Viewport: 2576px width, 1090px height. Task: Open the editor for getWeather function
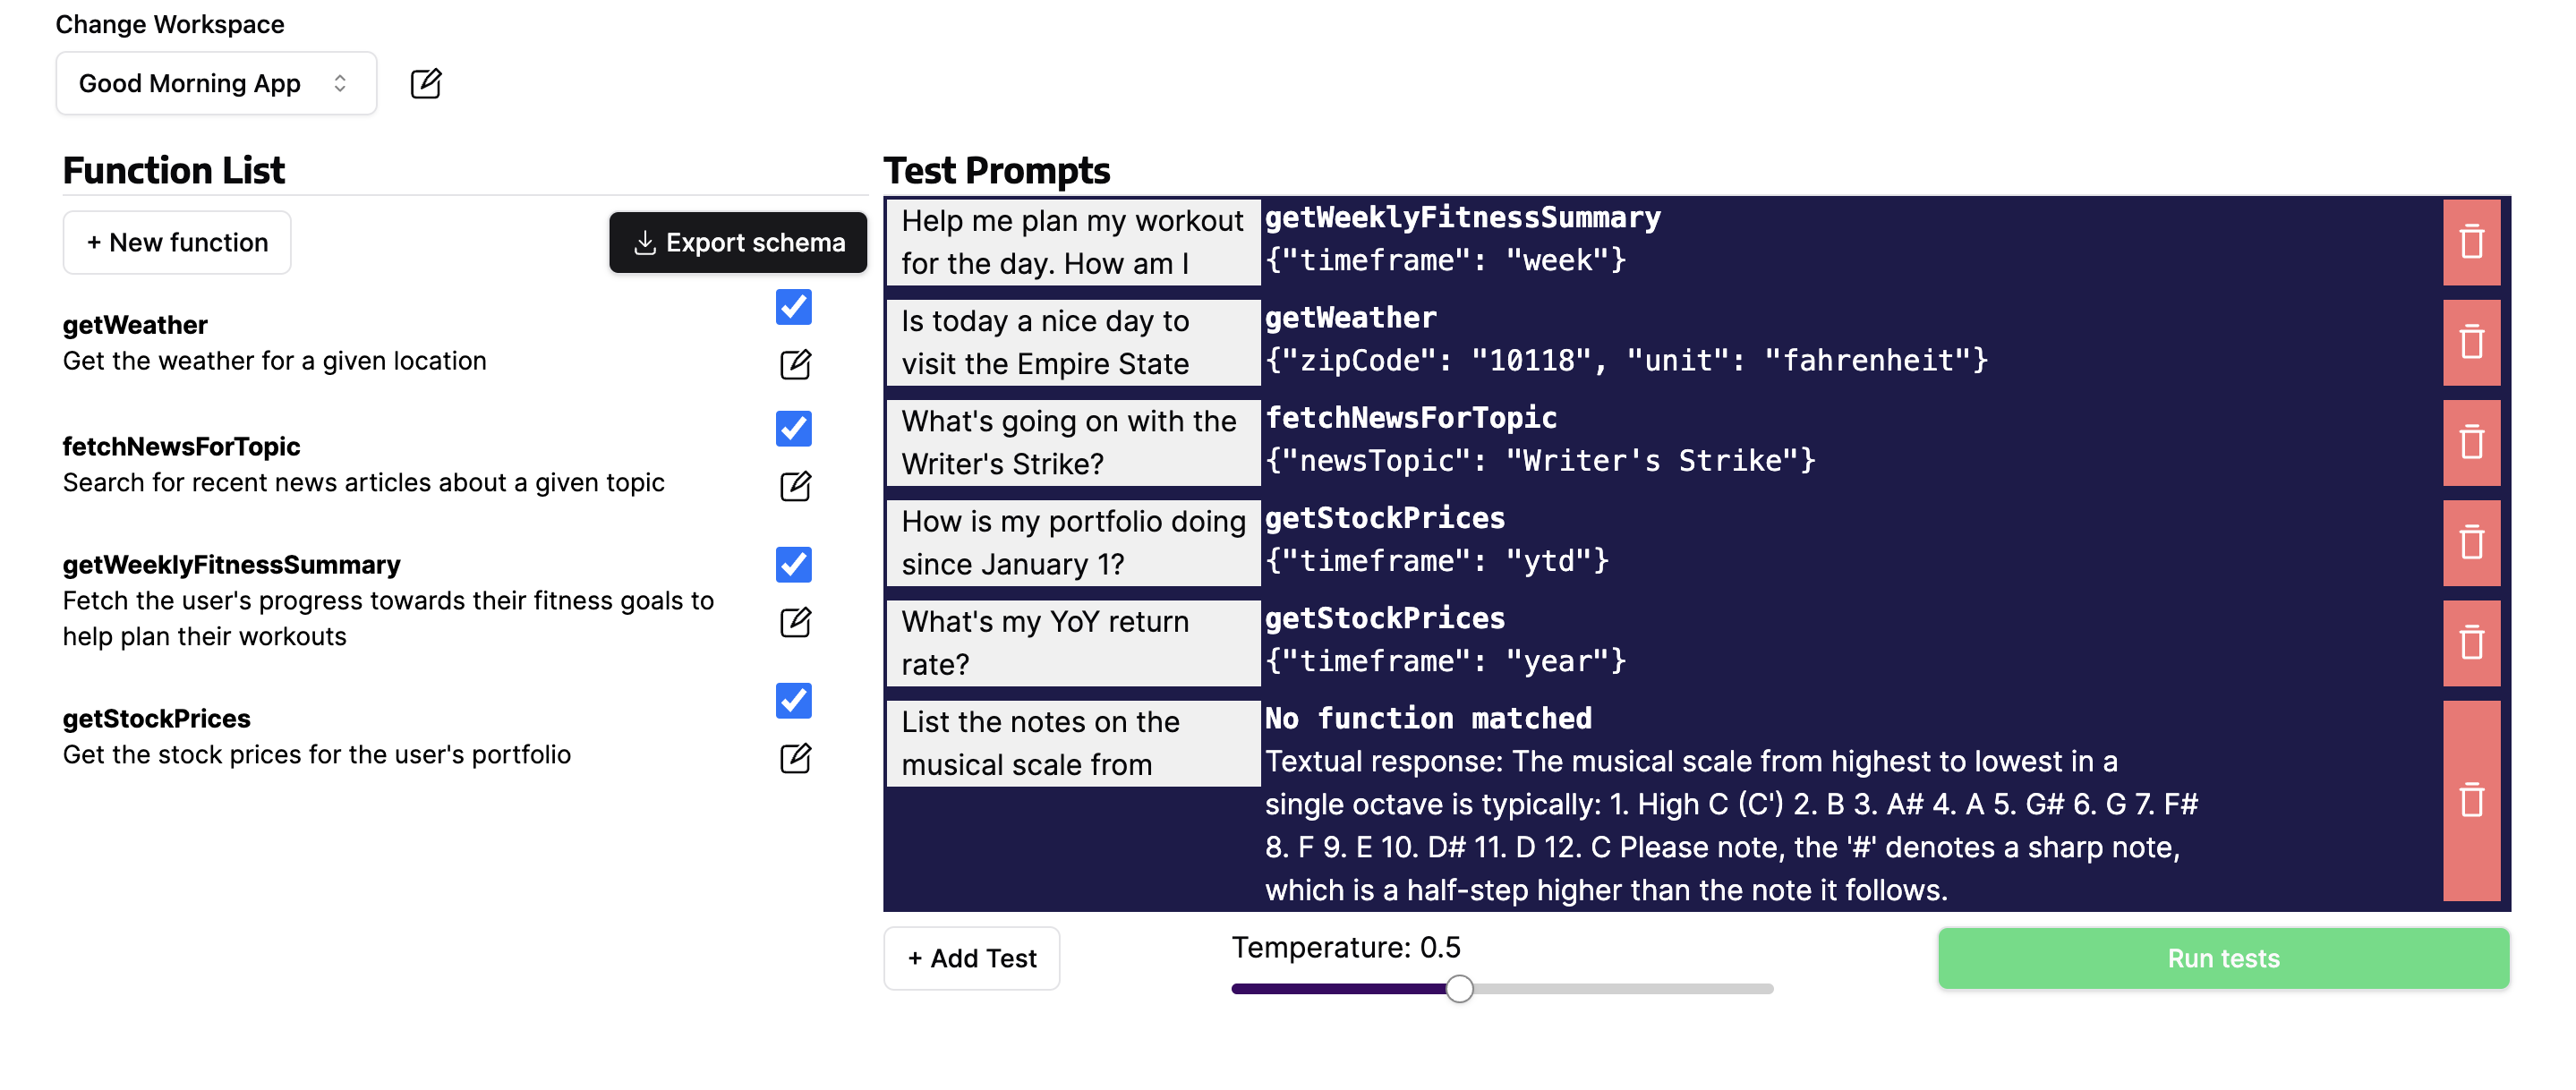[793, 364]
